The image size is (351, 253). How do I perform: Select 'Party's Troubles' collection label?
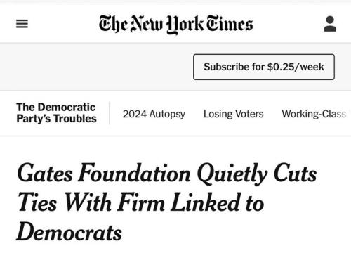click(56, 119)
